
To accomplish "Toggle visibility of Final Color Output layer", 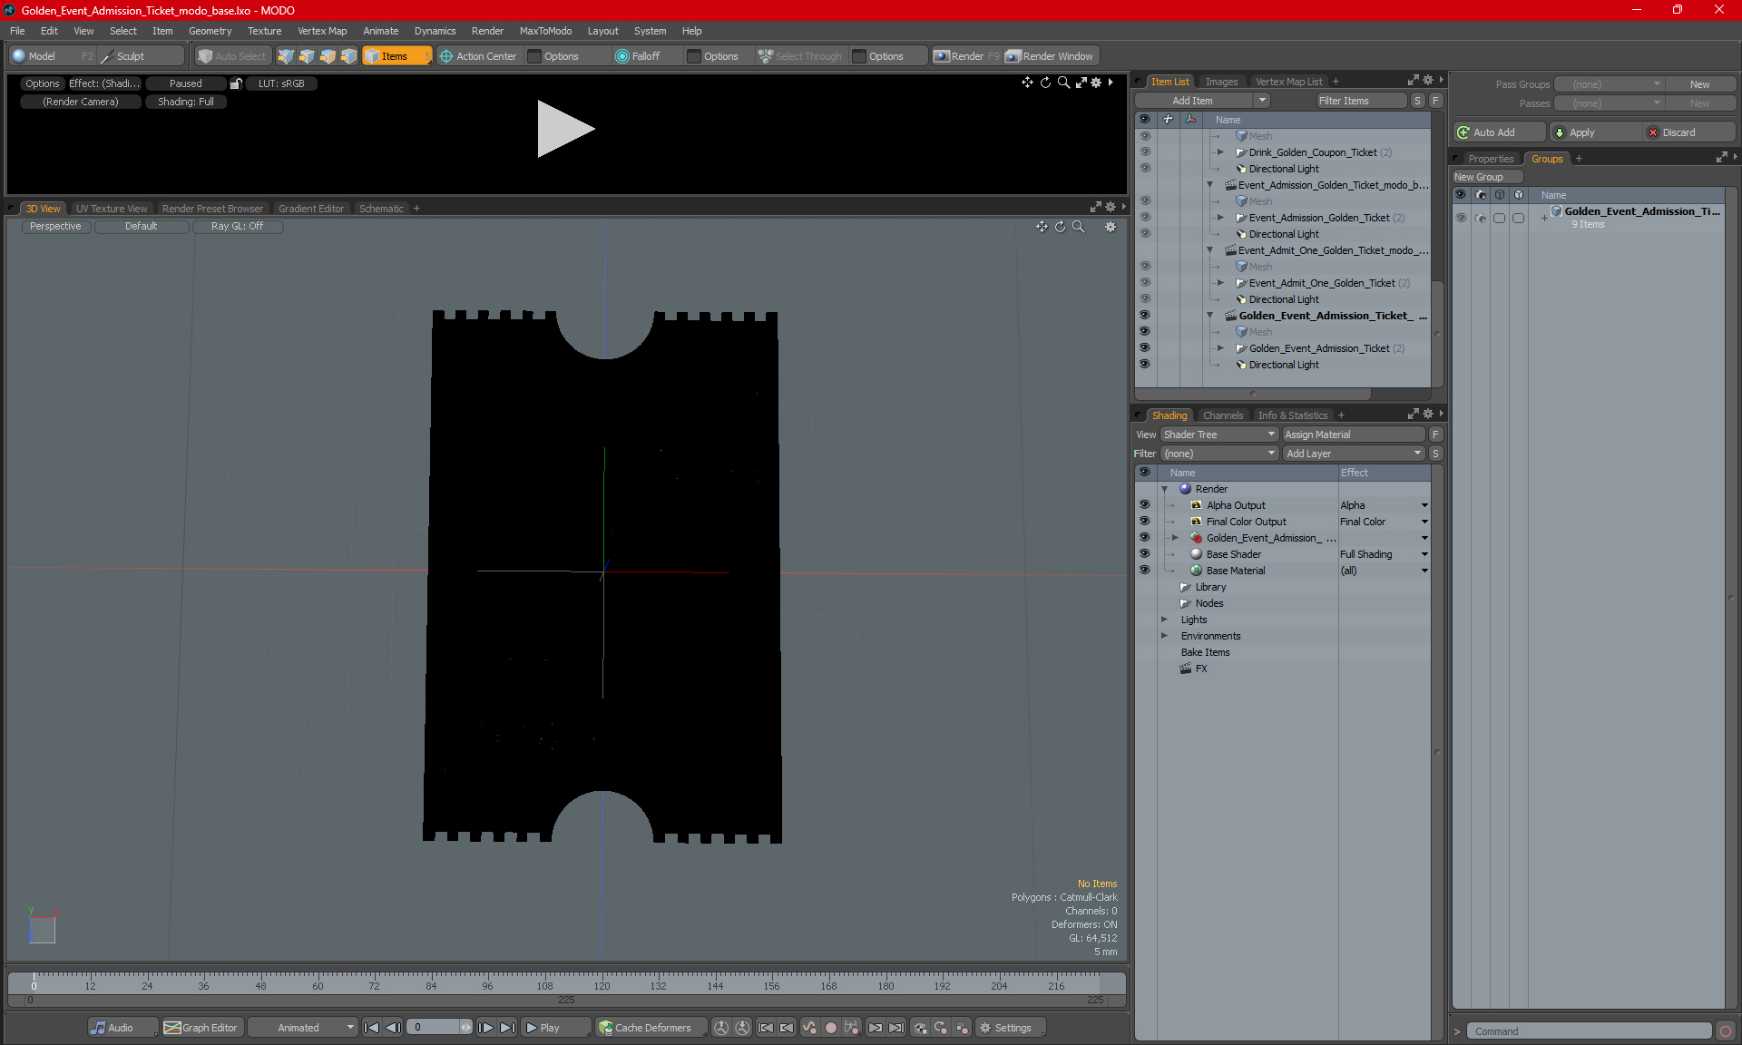I will coord(1144,522).
